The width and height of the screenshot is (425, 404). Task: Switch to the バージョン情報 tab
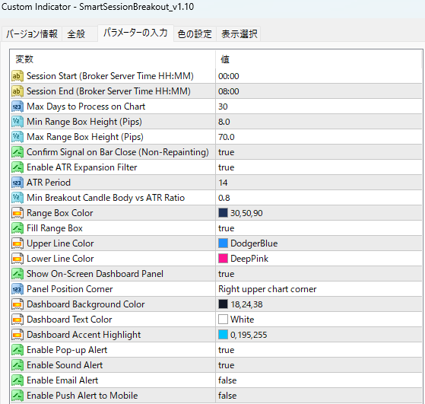click(32, 34)
